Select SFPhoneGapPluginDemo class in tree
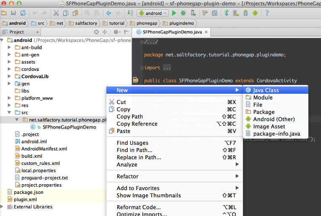 point(63,127)
